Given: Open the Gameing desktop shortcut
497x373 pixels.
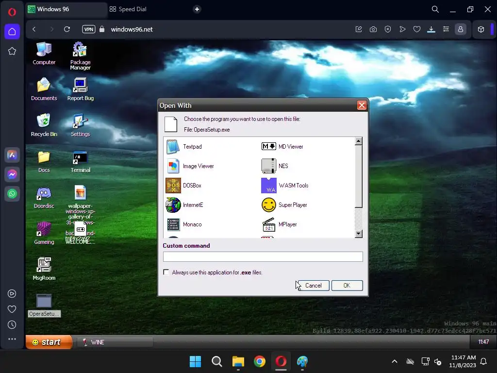Looking at the screenshot, I should click(44, 233).
